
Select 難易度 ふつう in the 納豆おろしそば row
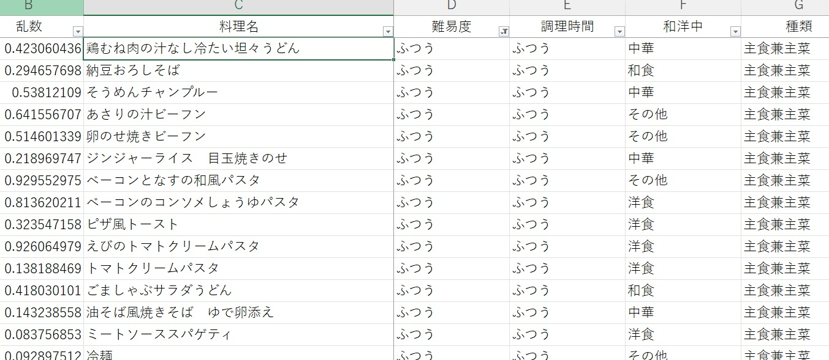pyautogui.click(x=452, y=71)
